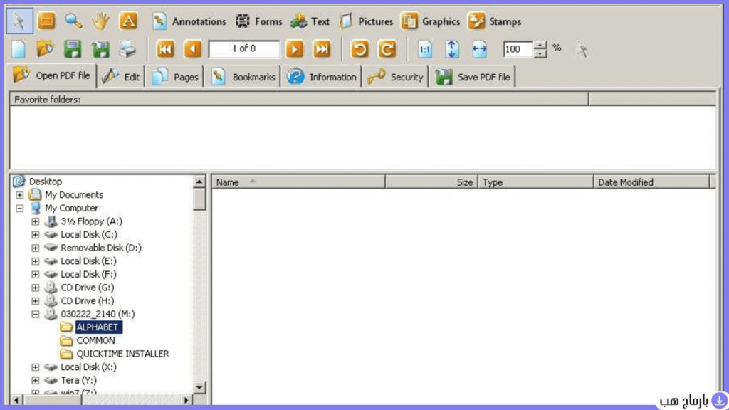Click the undo arrow icon
Image resolution: width=729 pixels, height=410 pixels.
pyautogui.click(x=360, y=49)
